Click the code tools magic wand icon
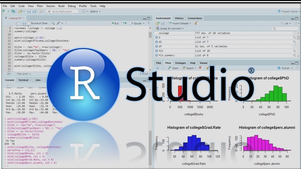 coord(59,23)
